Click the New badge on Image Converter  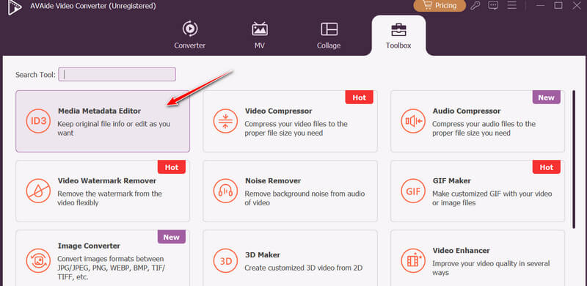(172, 237)
